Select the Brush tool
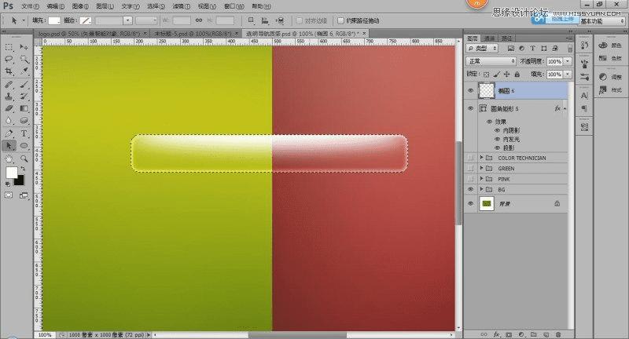Image resolution: width=629 pixels, height=339 pixels. tap(24, 85)
